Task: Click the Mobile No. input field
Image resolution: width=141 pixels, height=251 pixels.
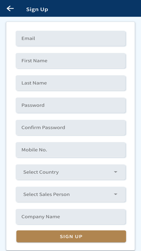Action: 70,150
